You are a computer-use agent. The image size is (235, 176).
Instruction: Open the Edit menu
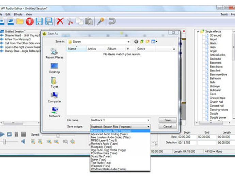pyautogui.click(x=8, y=14)
